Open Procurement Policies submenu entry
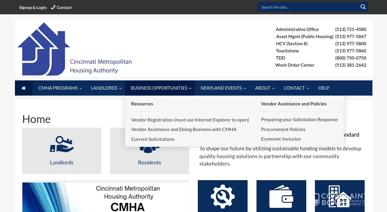Viewport: 387px width, 212px height. [283, 129]
